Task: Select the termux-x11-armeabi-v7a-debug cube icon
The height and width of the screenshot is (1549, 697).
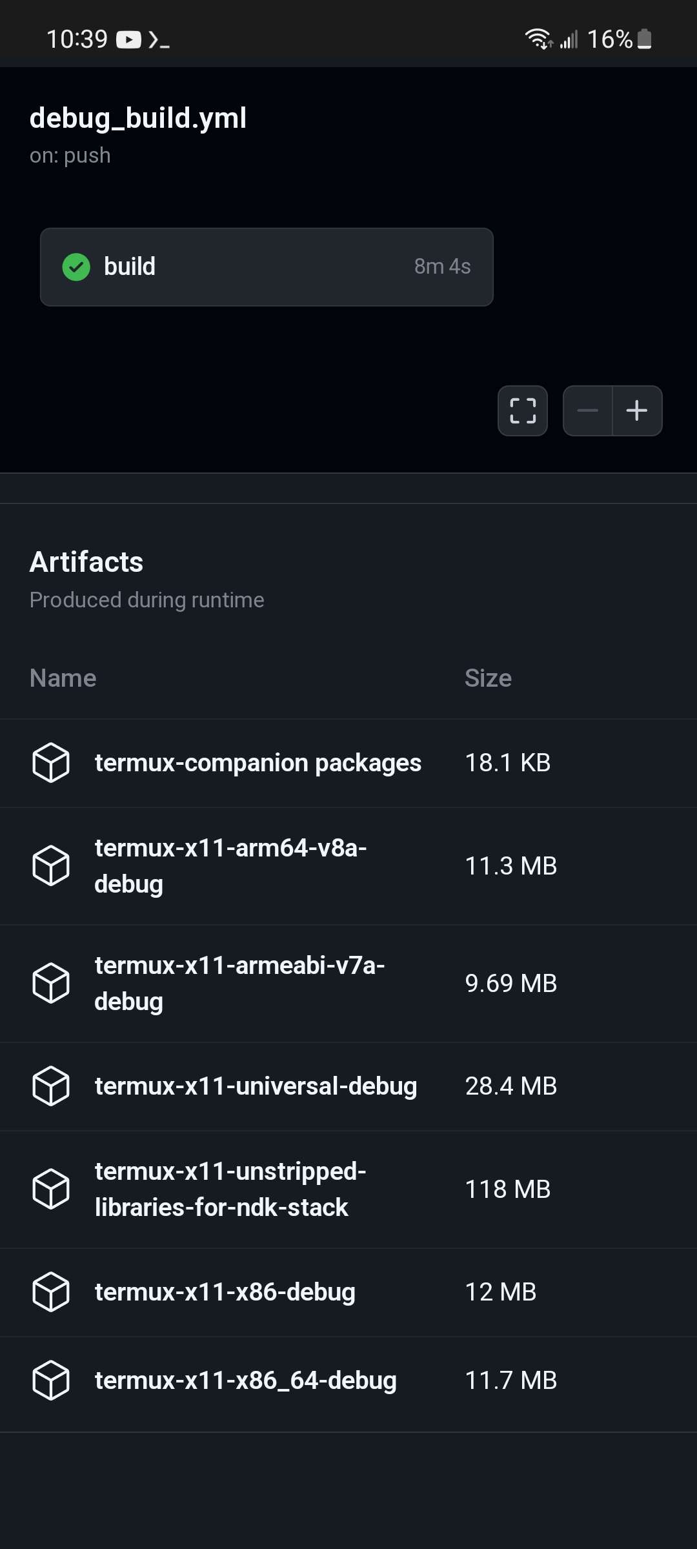Action: tap(52, 982)
